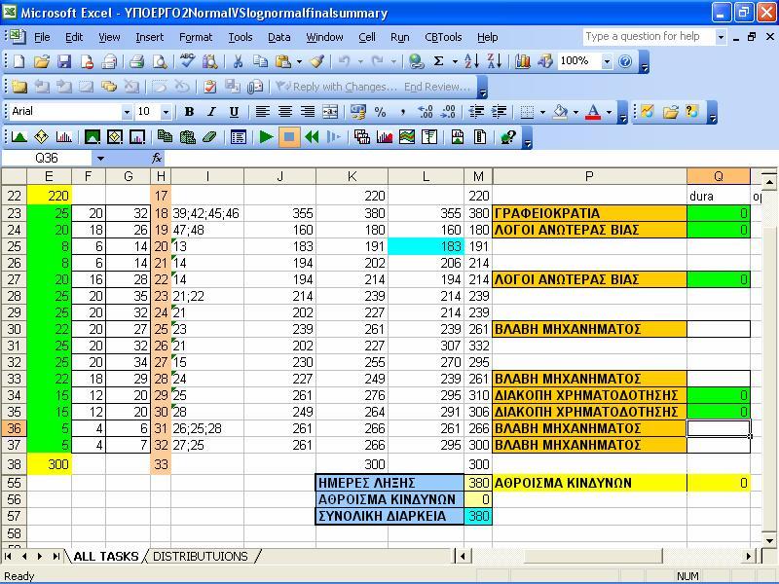Click the Excel Help question mark icon

coord(625,61)
